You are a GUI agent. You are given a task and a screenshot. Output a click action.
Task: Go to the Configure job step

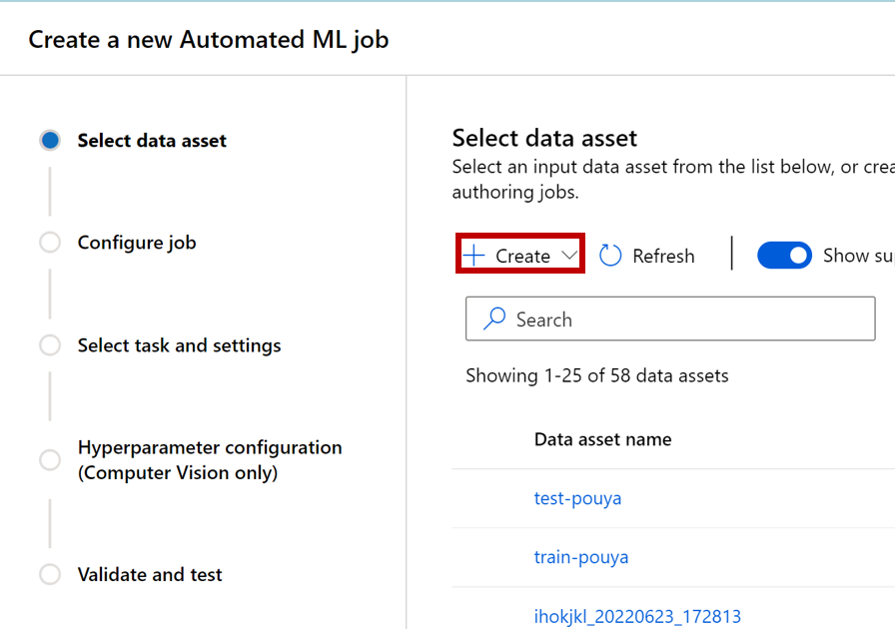(x=137, y=243)
